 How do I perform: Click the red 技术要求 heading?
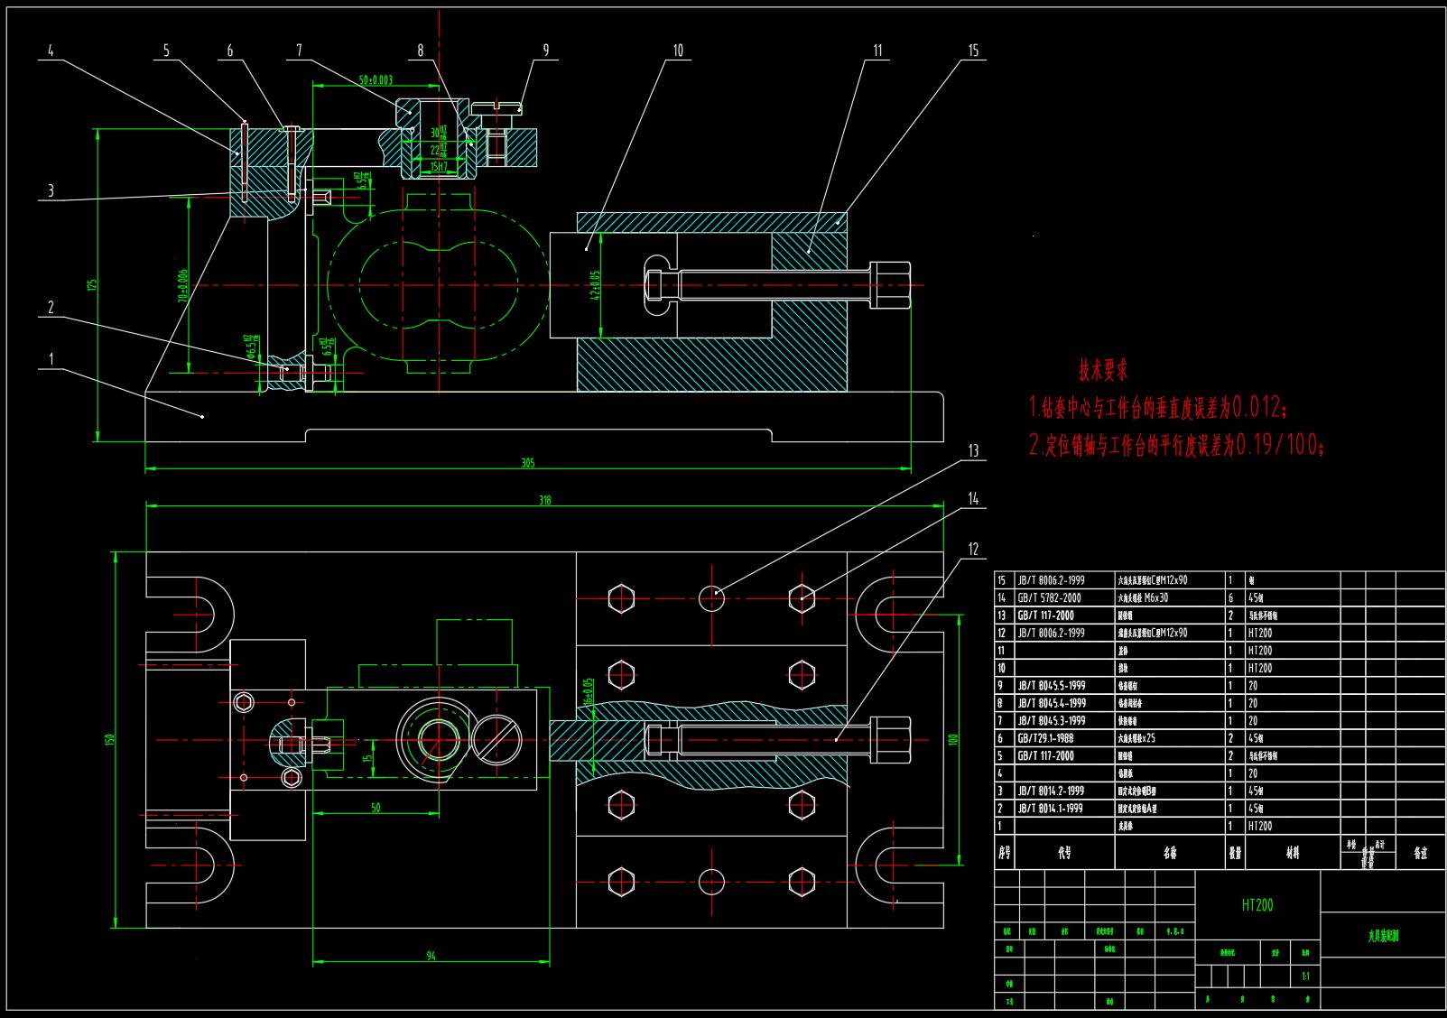[1102, 370]
